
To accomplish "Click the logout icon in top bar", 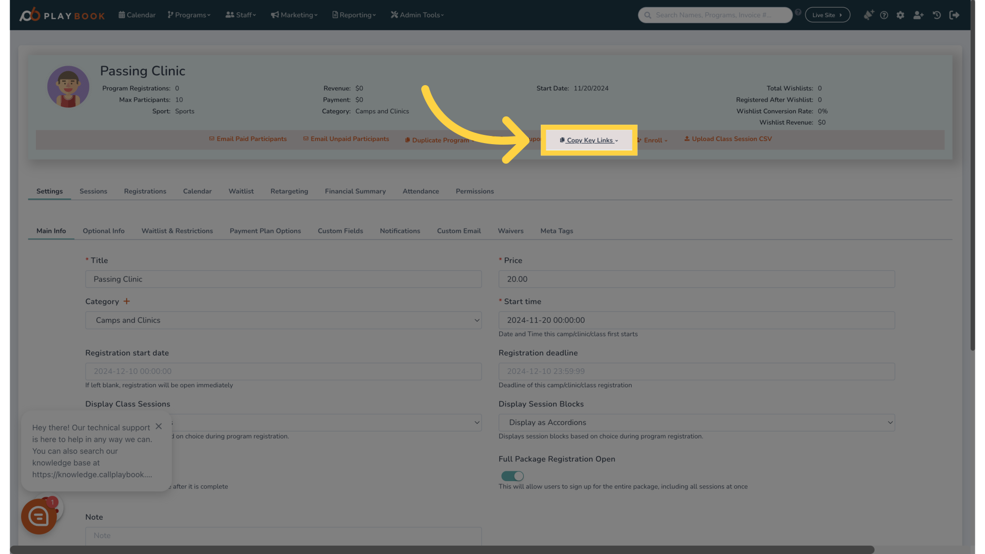I will point(954,15).
